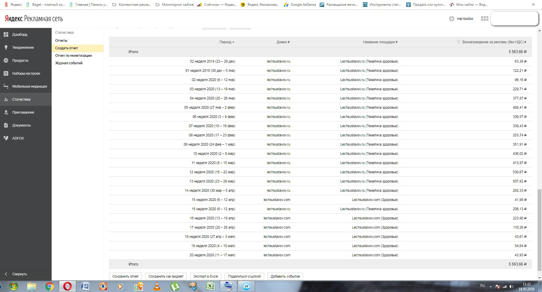Open the Документы sidebar icon

coord(6,125)
